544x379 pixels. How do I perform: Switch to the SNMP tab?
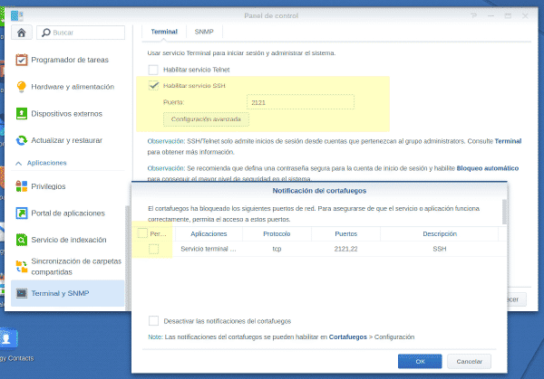click(204, 32)
